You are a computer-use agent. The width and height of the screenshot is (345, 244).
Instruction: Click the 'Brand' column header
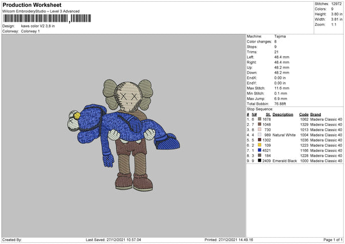(316, 115)
